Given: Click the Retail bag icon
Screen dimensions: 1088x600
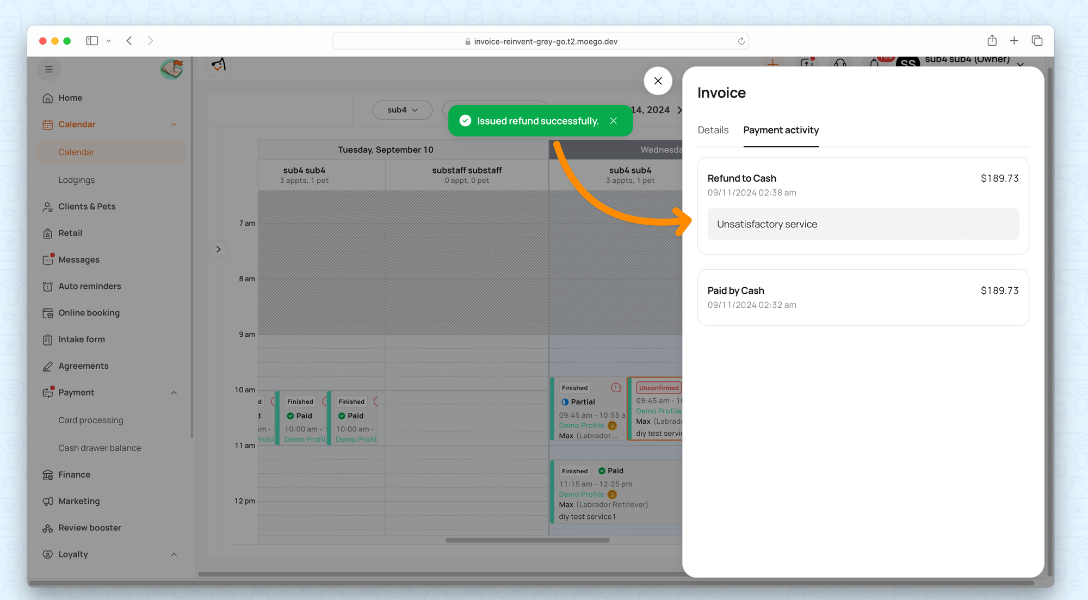Looking at the screenshot, I should tap(48, 233).
